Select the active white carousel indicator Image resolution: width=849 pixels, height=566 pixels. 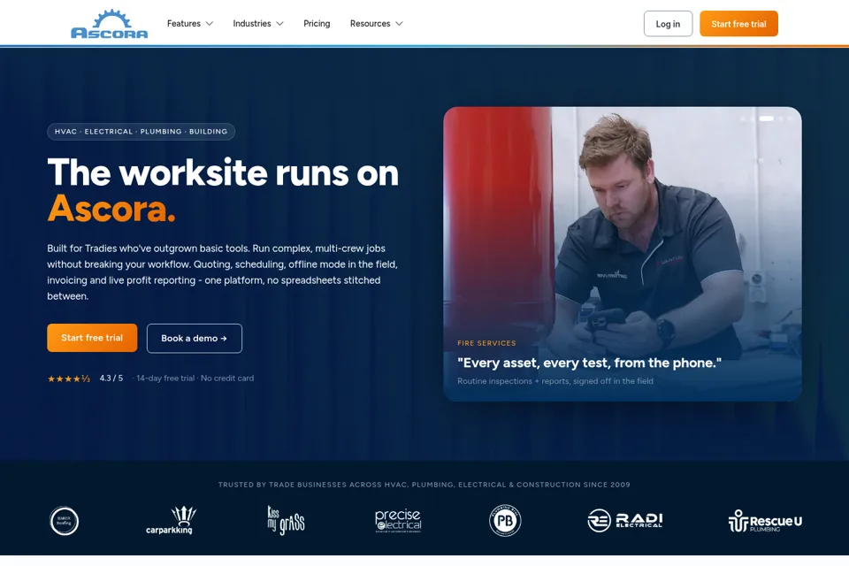click(x=766, y=119)
